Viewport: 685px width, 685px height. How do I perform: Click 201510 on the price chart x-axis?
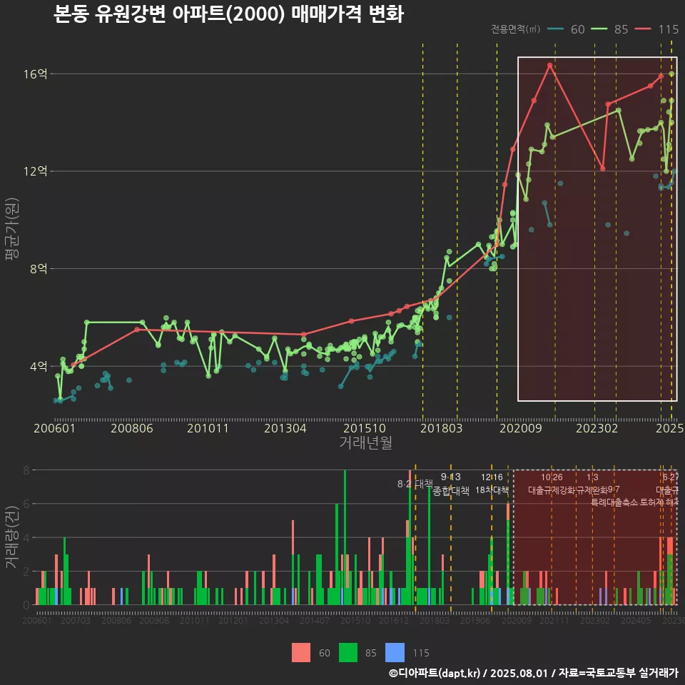pyautogui.click(x=365, y=428)
